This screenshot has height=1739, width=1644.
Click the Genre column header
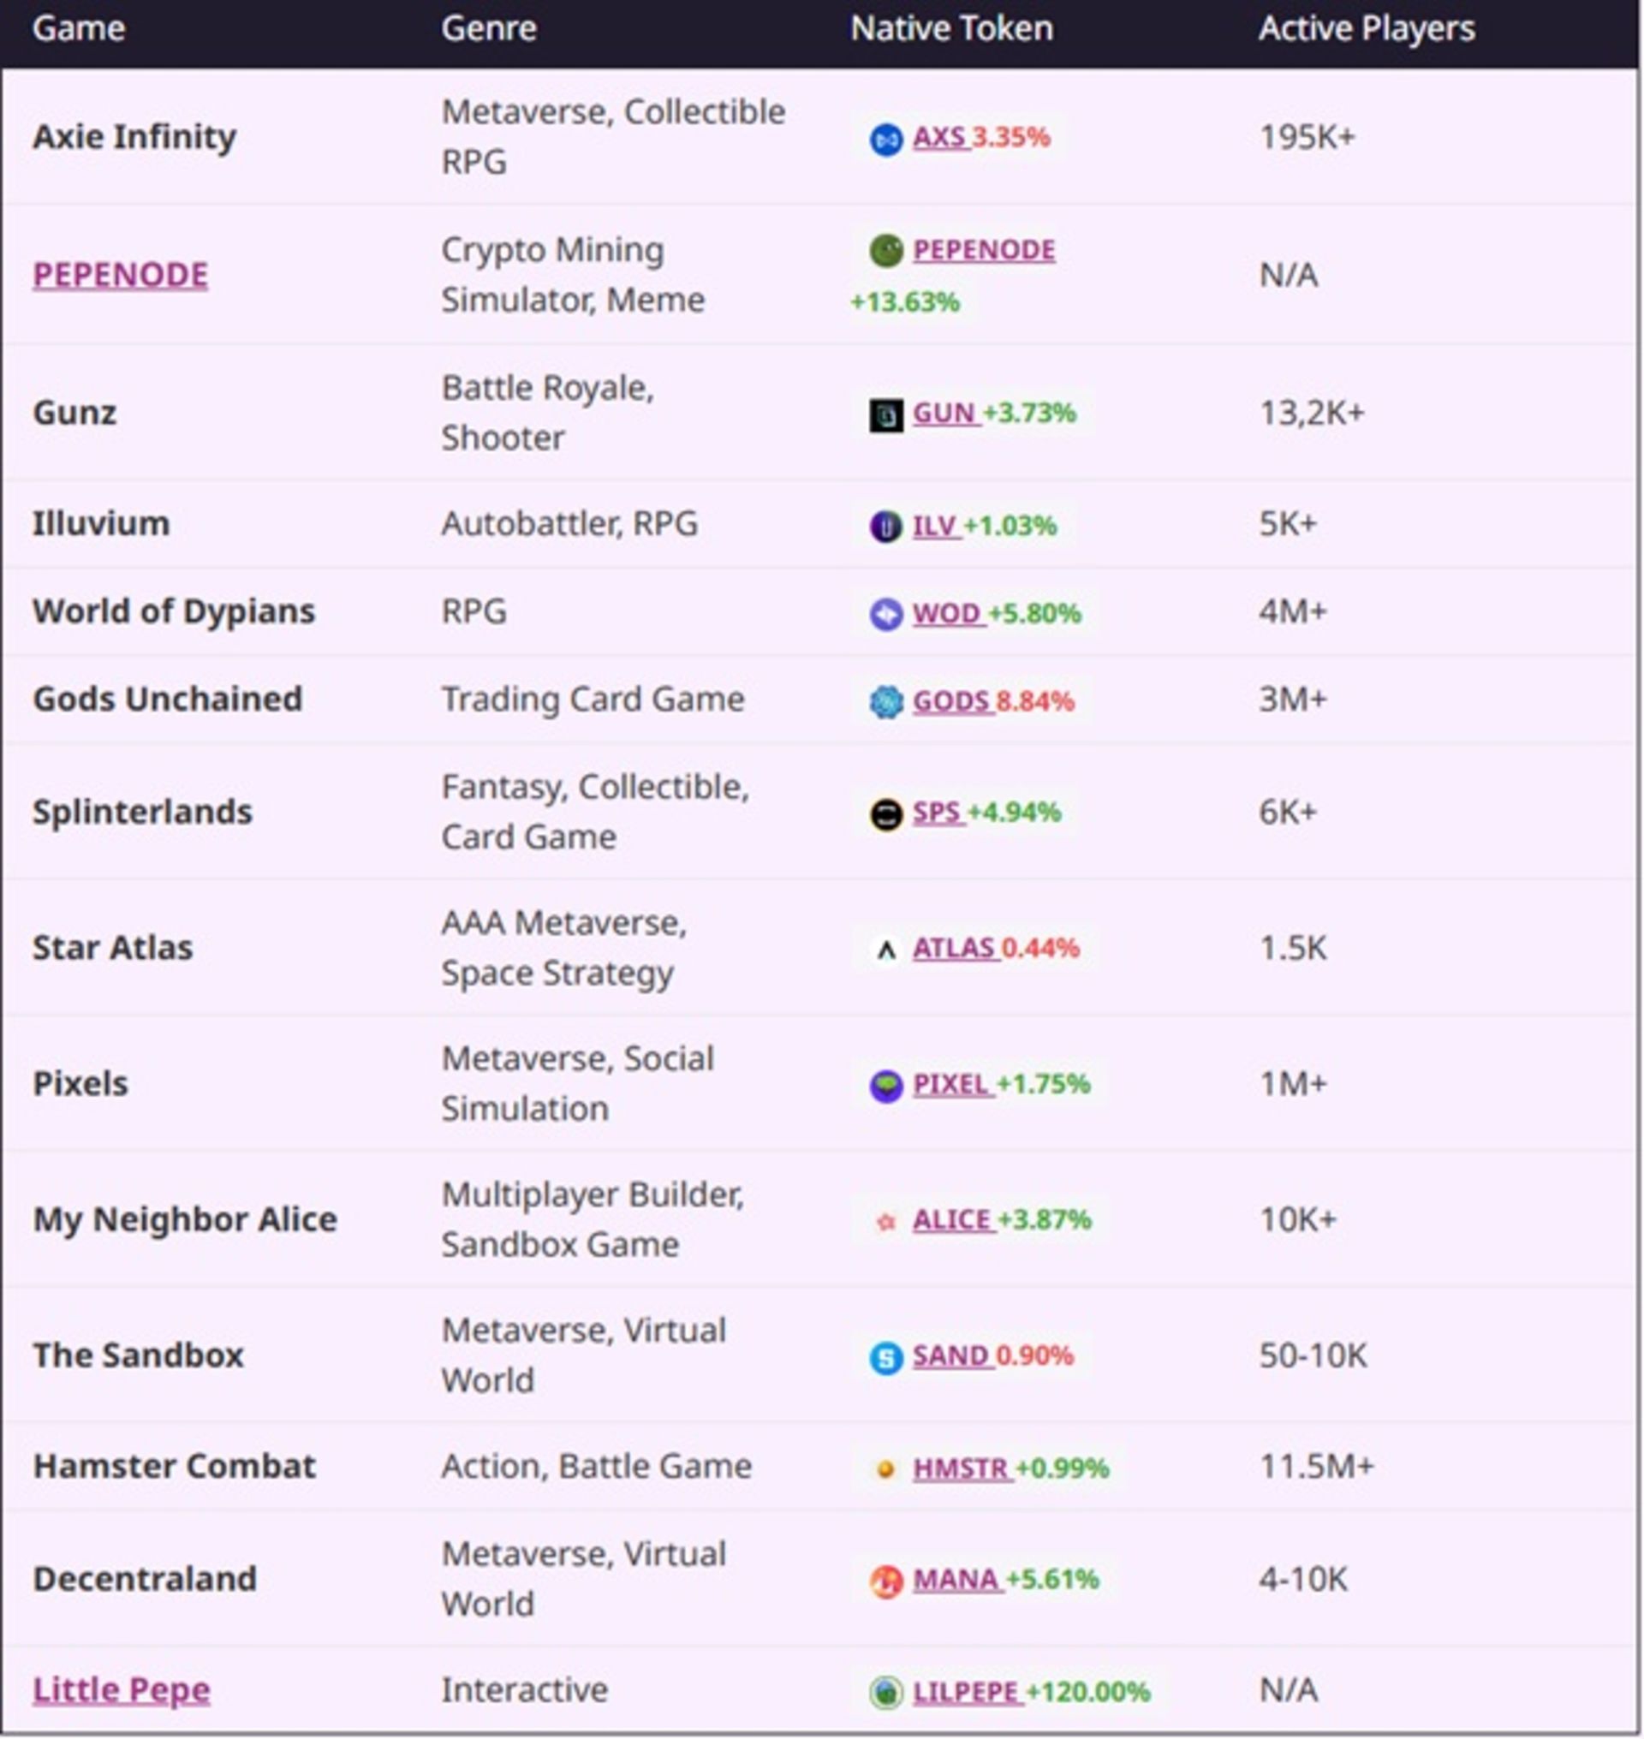point(488,29)
